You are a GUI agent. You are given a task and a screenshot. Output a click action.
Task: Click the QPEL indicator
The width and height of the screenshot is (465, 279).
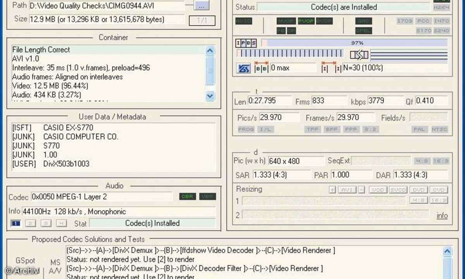pos(363,30)
